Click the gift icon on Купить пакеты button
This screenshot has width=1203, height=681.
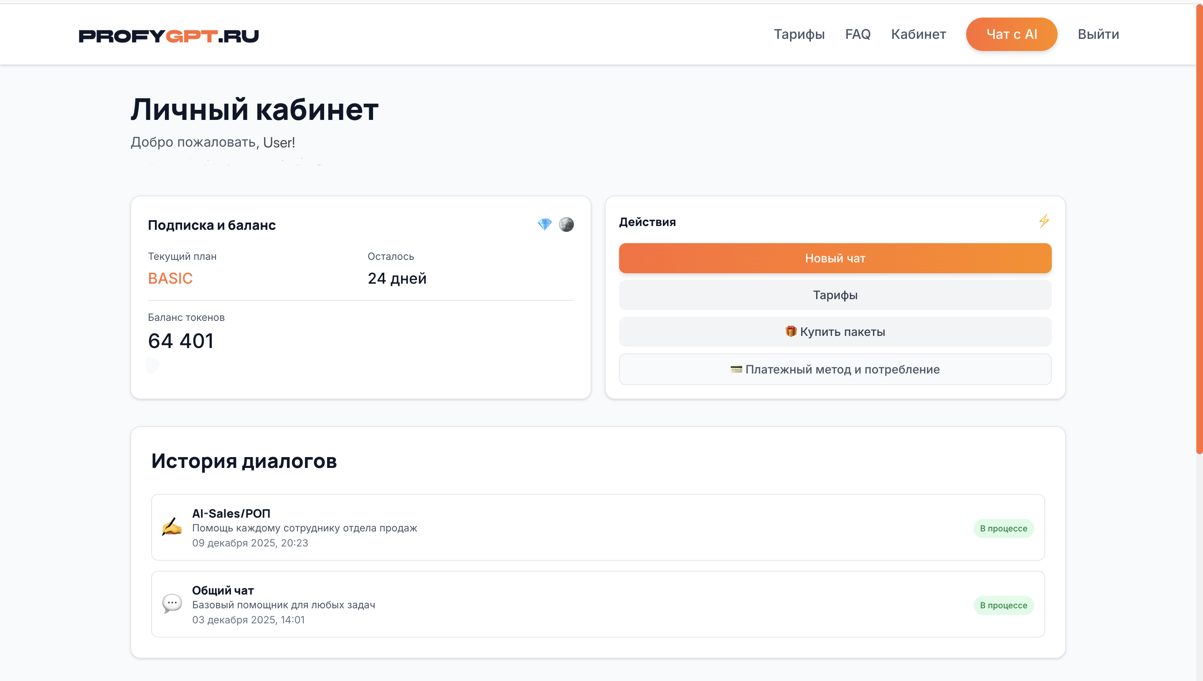coord(791,331)
